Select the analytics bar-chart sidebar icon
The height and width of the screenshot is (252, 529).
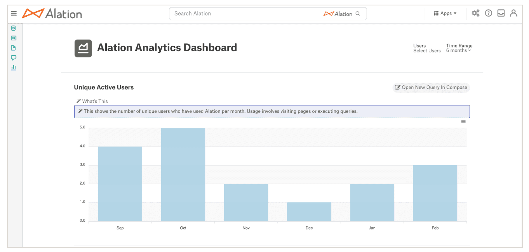pos(13,67)
